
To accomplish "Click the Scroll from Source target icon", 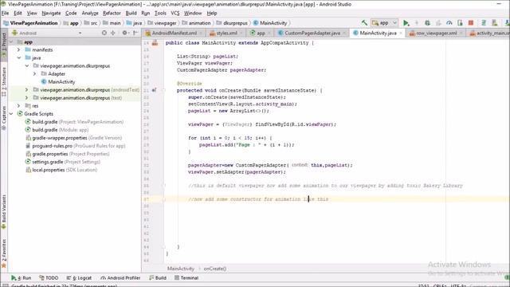I will 104,33.
